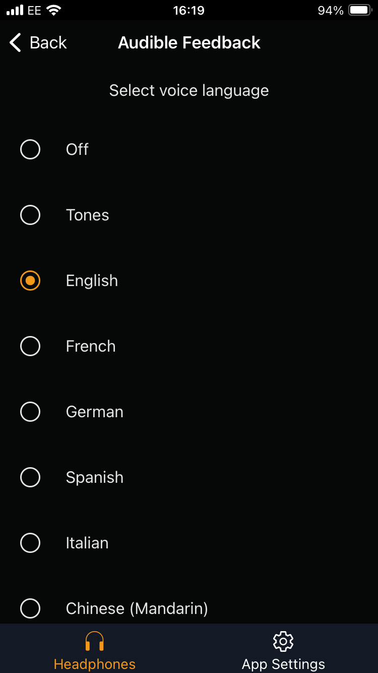Viewport: 378px width, 673px height.
Task: Pick the Spanish radio button
Action: click(x=30, y=477)
